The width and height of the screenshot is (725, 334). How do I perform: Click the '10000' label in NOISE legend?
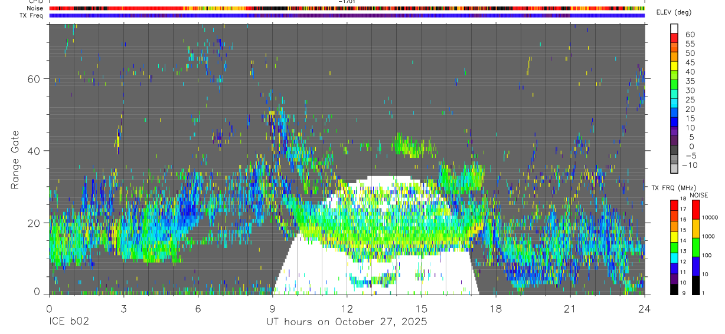(711, 218)
